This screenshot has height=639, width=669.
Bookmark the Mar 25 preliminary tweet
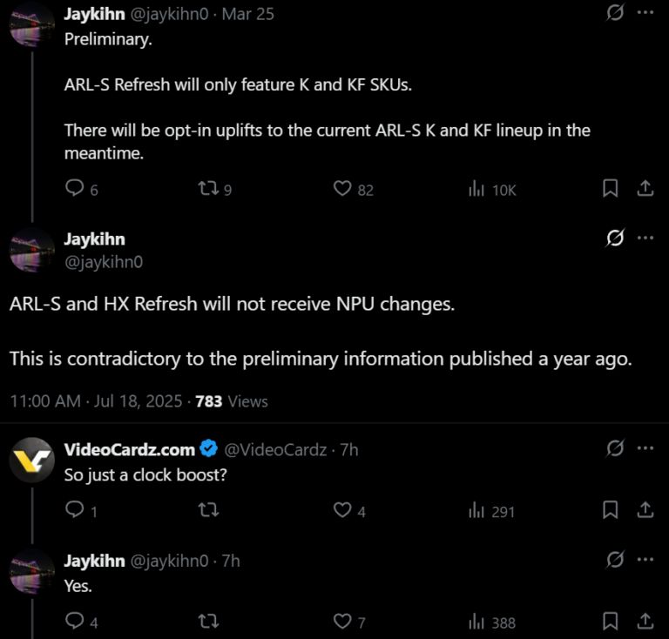pyautogui.click(x=612, y=188)
